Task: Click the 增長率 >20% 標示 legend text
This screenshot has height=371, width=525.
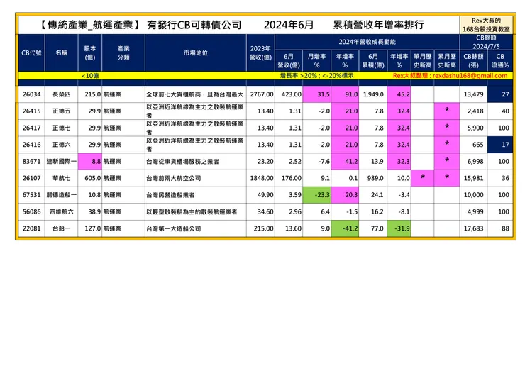Action: pyautogui.click(x=316, y=76)
